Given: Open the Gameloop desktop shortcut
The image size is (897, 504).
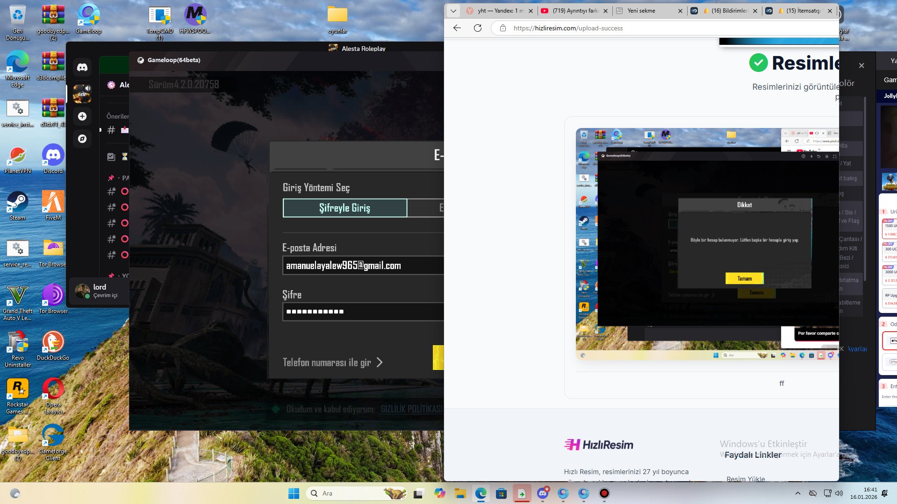Looking at the screenshot, I should tap(88, 20).
